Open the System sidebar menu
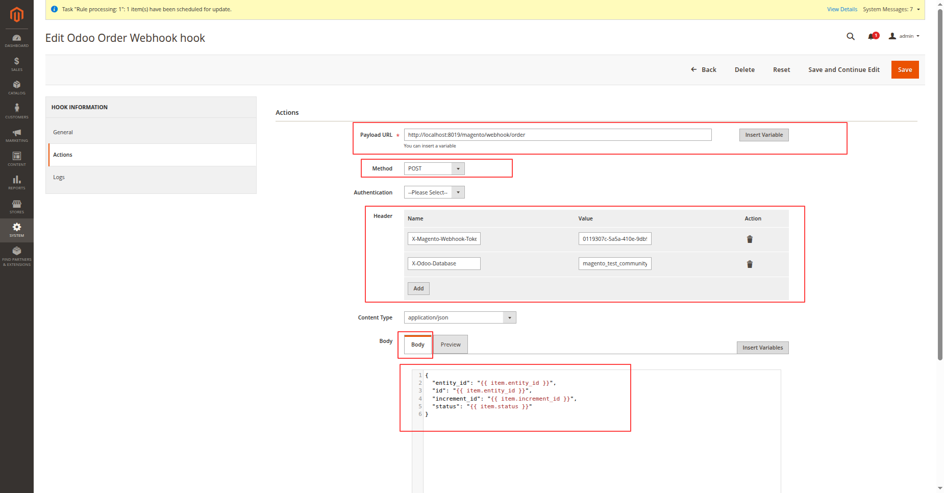 [17, 230]
